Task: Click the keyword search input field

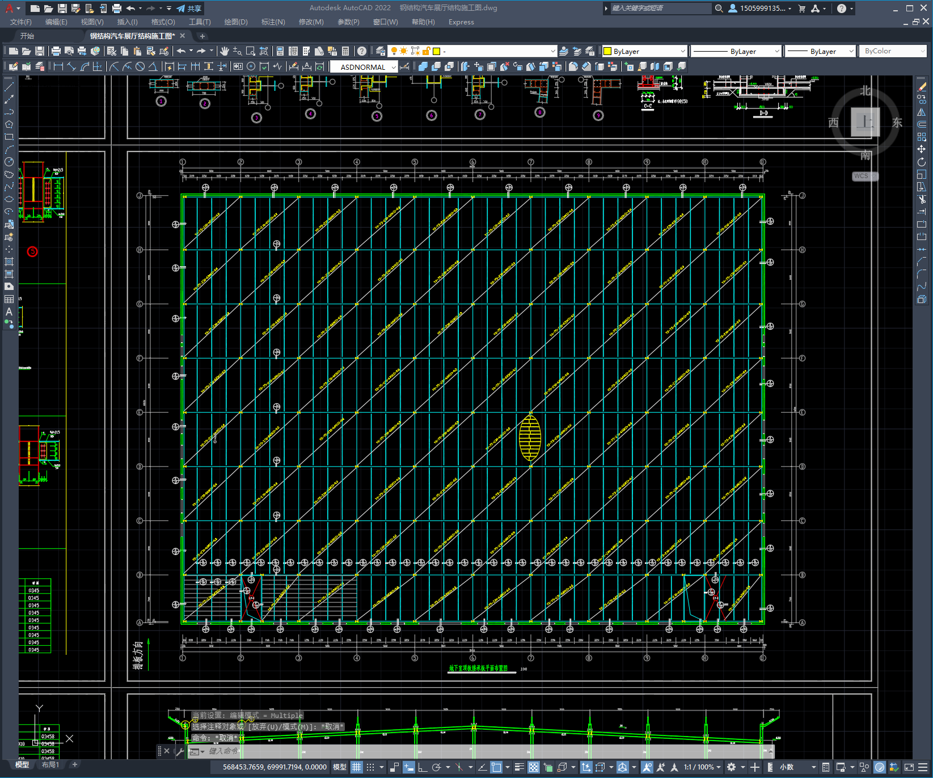Action: (x=661, y=8)
